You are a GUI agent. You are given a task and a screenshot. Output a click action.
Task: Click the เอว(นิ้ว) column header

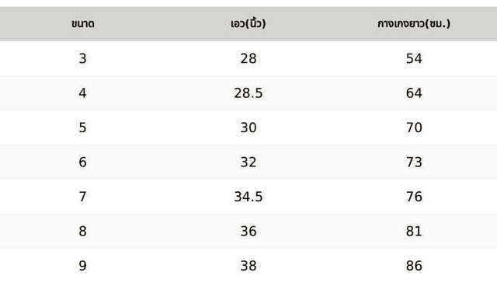[248, 23]
